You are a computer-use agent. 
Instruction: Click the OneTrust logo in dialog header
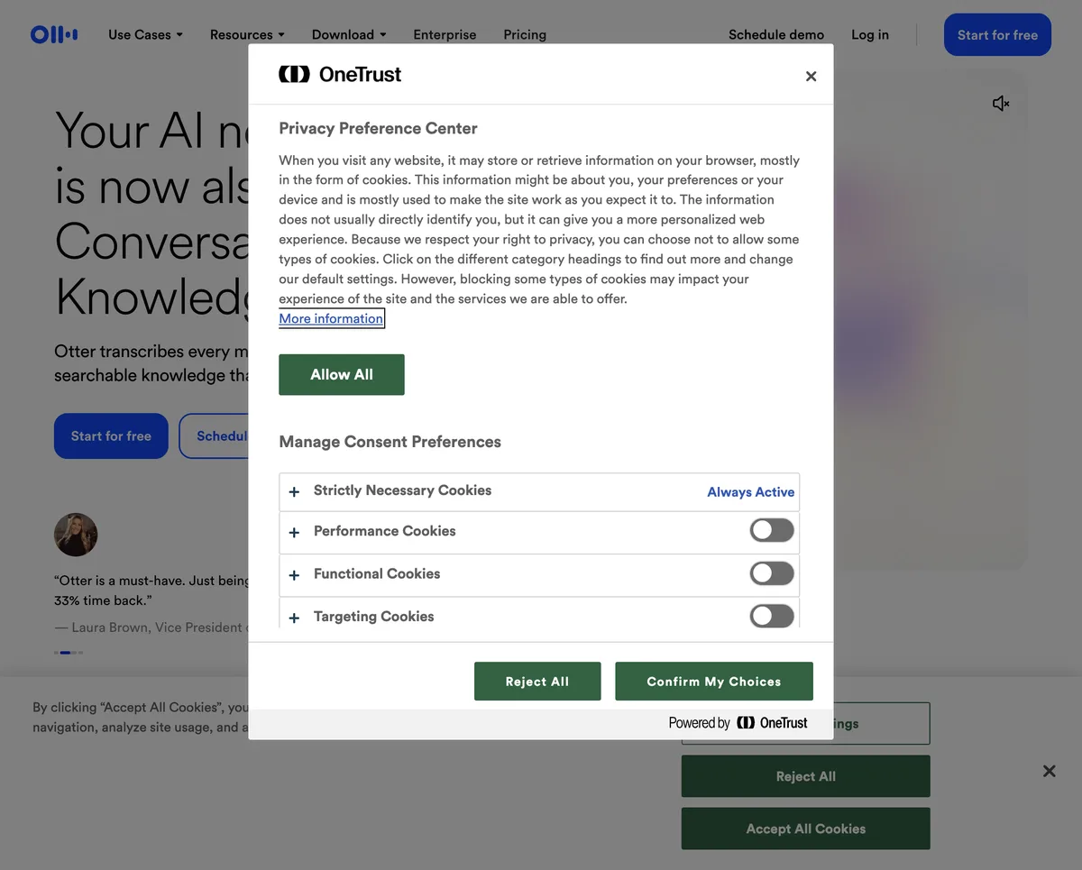click(x=340, y=74)
